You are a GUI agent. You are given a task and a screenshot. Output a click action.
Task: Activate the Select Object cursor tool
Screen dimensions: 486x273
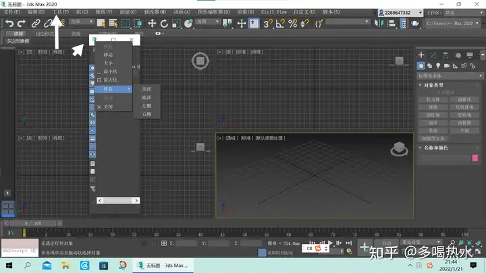tap(101, 23)
